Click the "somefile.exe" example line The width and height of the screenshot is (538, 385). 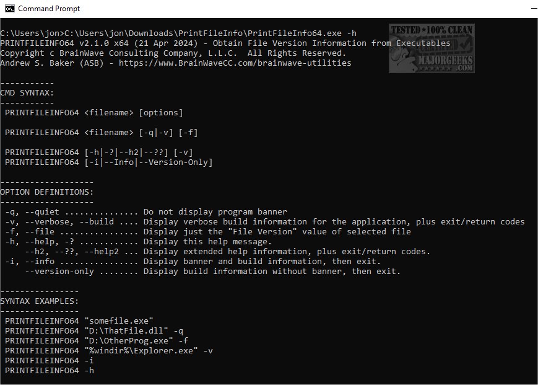click(79, 321)
